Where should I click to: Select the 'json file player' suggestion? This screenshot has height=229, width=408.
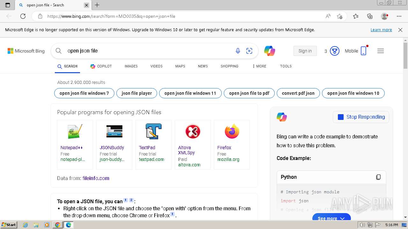click(x=137, y=93)
